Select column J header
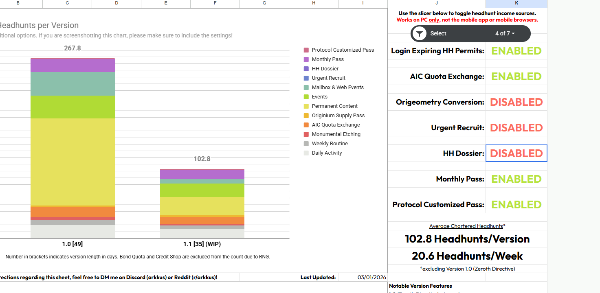The image size is (600, 293). [437, 3]
